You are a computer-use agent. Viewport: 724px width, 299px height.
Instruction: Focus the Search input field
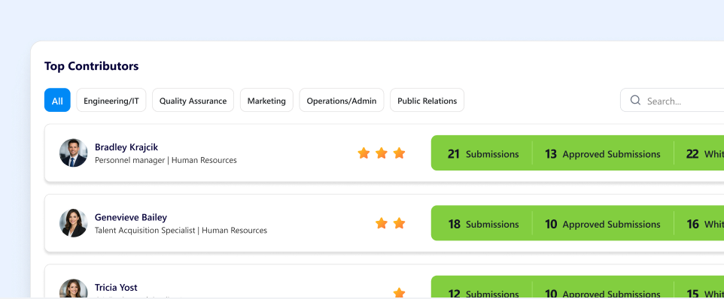[x=672, y=100]
